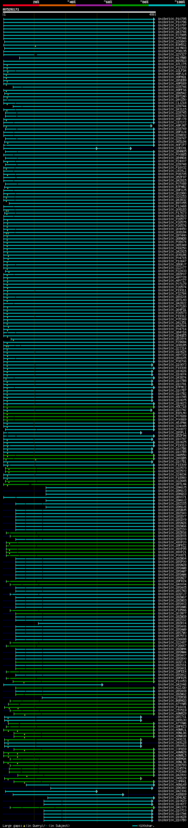Select hit UniRef100_P69250
Screen dimensions: 188x828
point(172,248)
